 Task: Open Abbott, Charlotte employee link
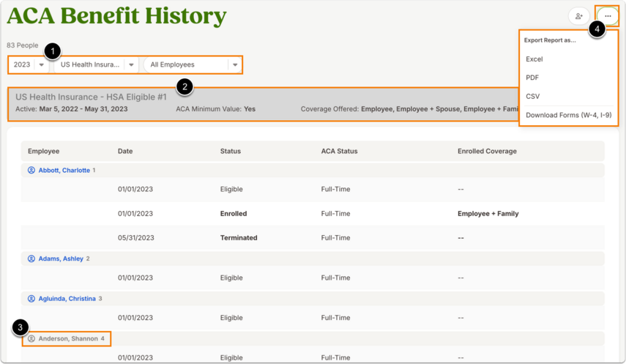click(64, 170)
